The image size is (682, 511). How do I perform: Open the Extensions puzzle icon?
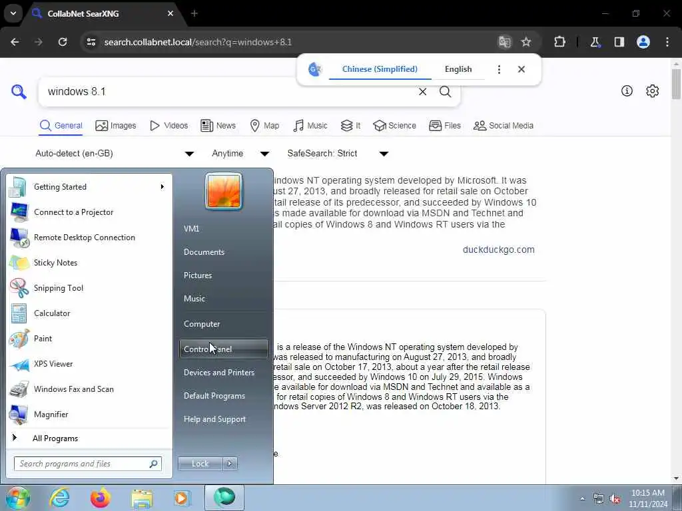click(559, 42)
